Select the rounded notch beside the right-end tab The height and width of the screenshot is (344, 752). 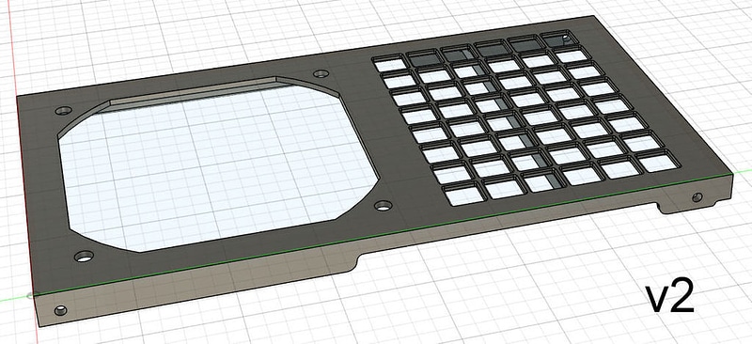tap(663, 208)
